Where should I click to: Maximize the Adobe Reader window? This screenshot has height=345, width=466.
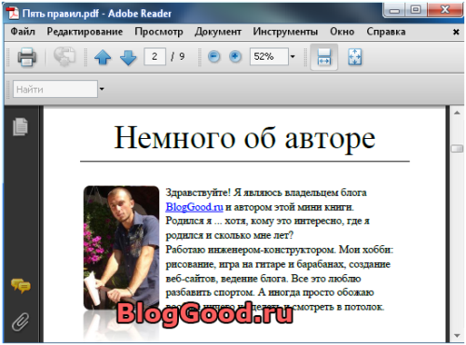point(416,10)
